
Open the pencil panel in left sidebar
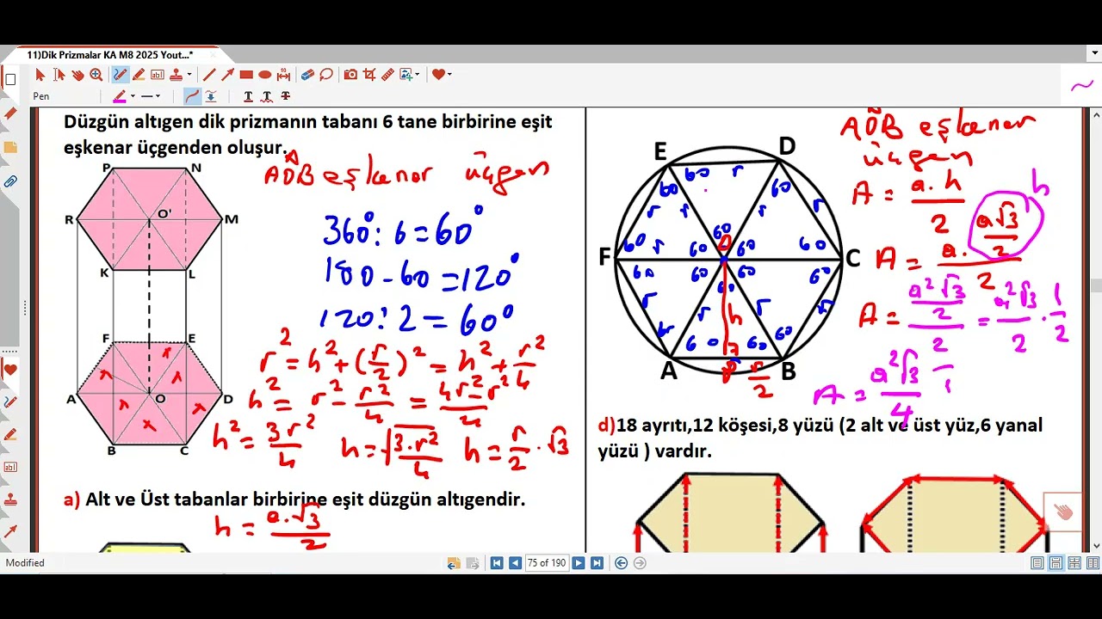pyautogui.click(x=10, y=113)
